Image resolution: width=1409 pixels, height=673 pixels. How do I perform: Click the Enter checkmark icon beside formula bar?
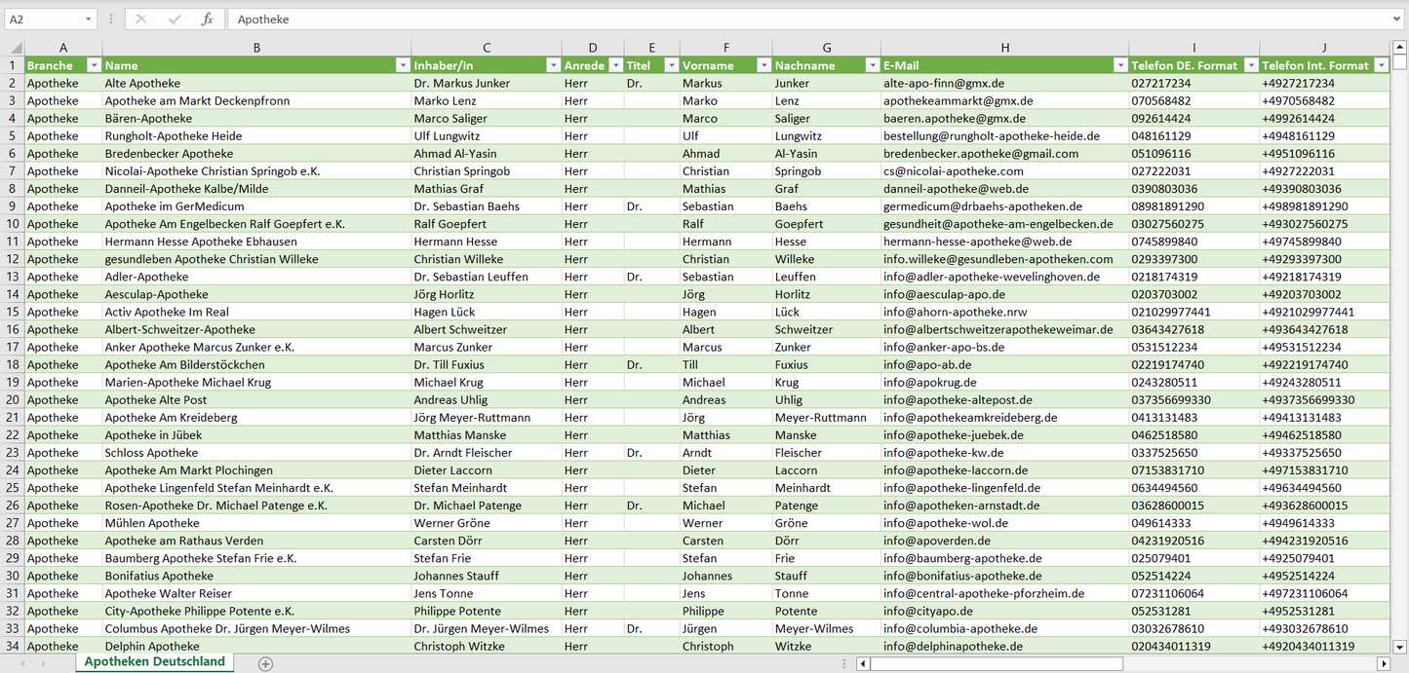click(x=175, y=19)
